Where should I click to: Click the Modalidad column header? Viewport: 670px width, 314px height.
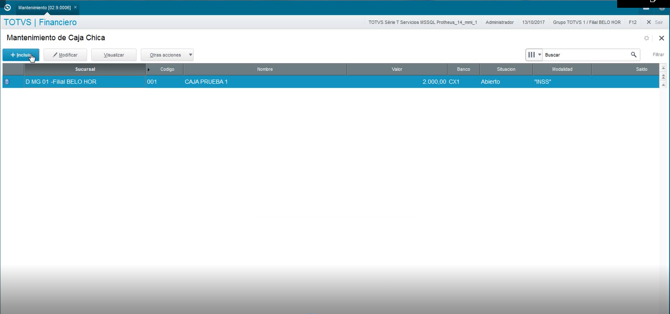pos(562,69)
